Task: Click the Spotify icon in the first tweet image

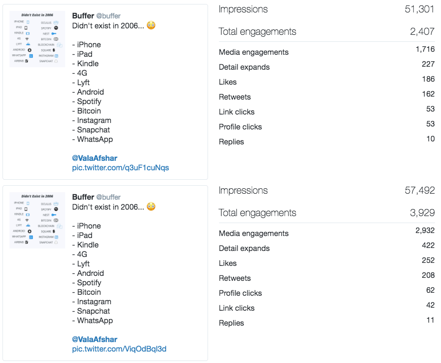Action: coord(56,28)
